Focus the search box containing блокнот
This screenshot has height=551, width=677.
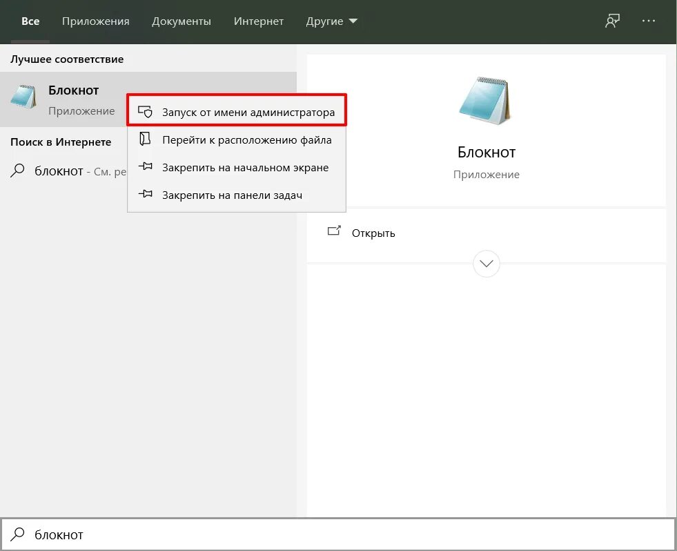(x=338, y=534)
